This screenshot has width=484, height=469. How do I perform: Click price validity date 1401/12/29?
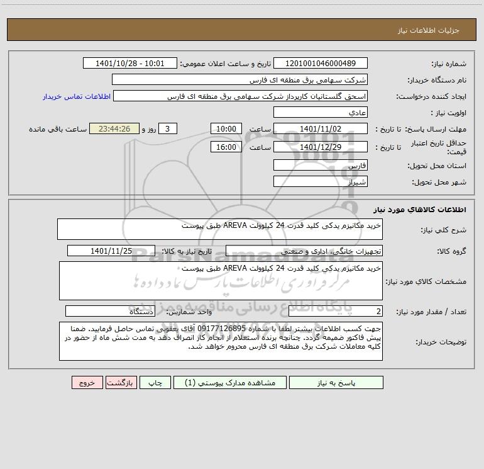(321, 147)
